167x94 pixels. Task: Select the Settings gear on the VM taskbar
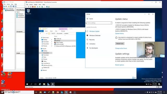point(53,84)
